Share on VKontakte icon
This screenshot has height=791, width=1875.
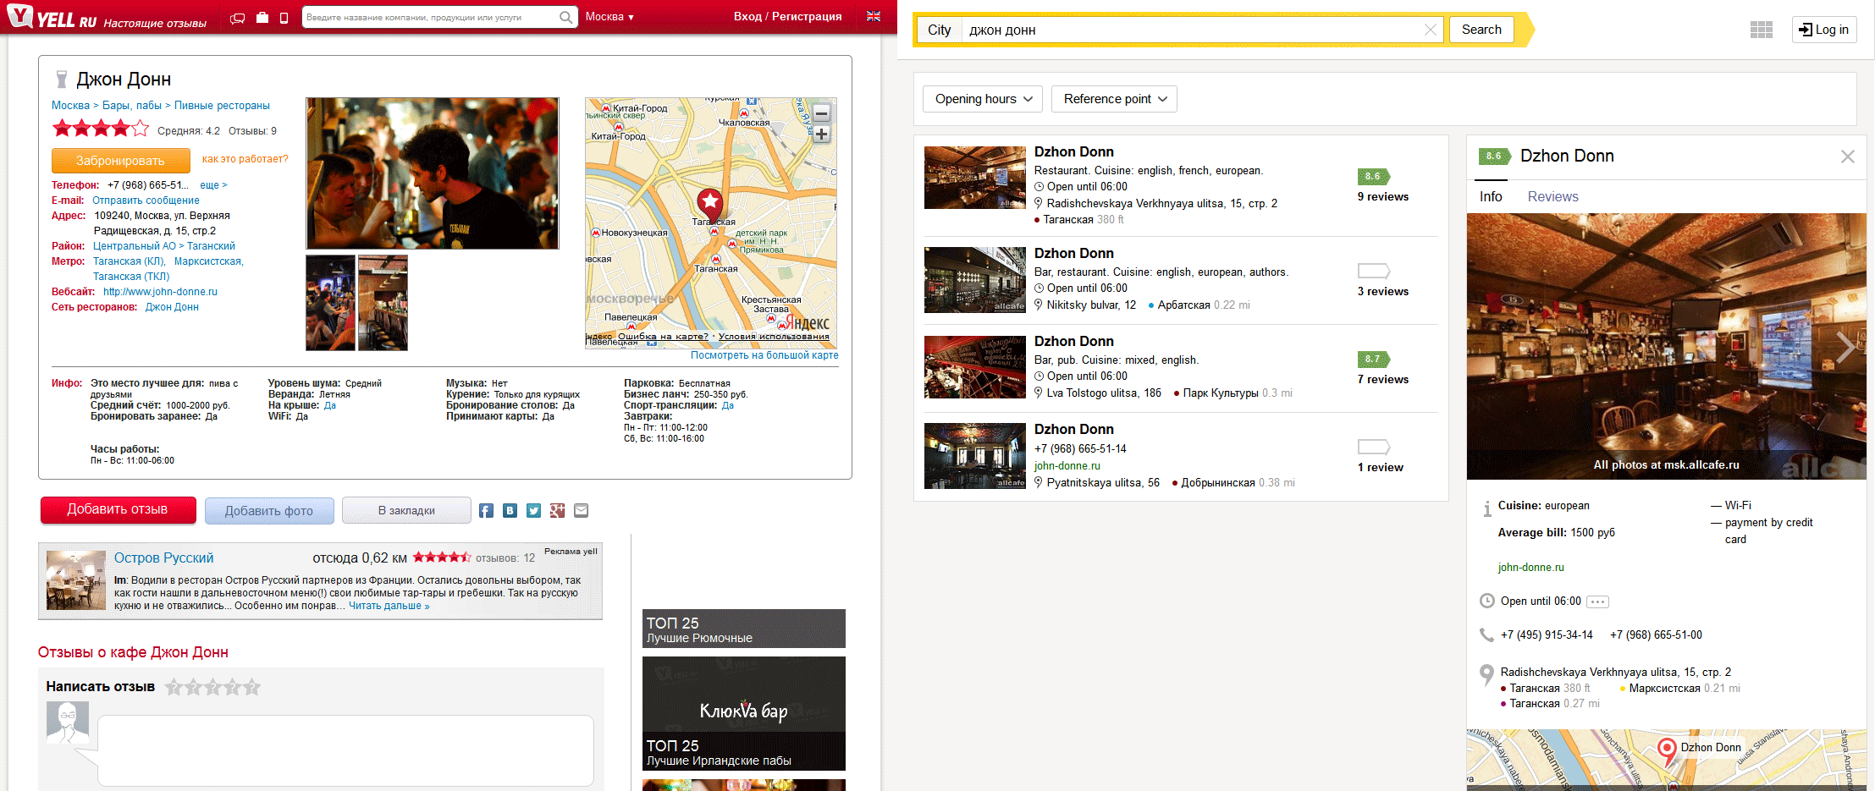(x=510, y=510)
